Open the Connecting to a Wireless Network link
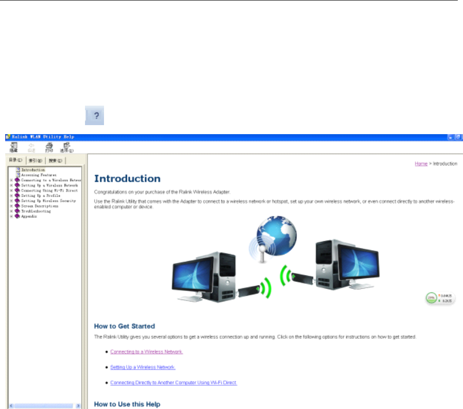 click(x=146, y=352)
